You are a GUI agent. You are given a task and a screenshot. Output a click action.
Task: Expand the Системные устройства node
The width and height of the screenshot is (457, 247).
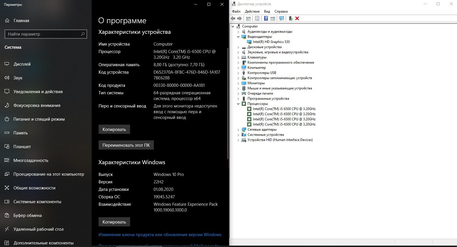point(238,135)
